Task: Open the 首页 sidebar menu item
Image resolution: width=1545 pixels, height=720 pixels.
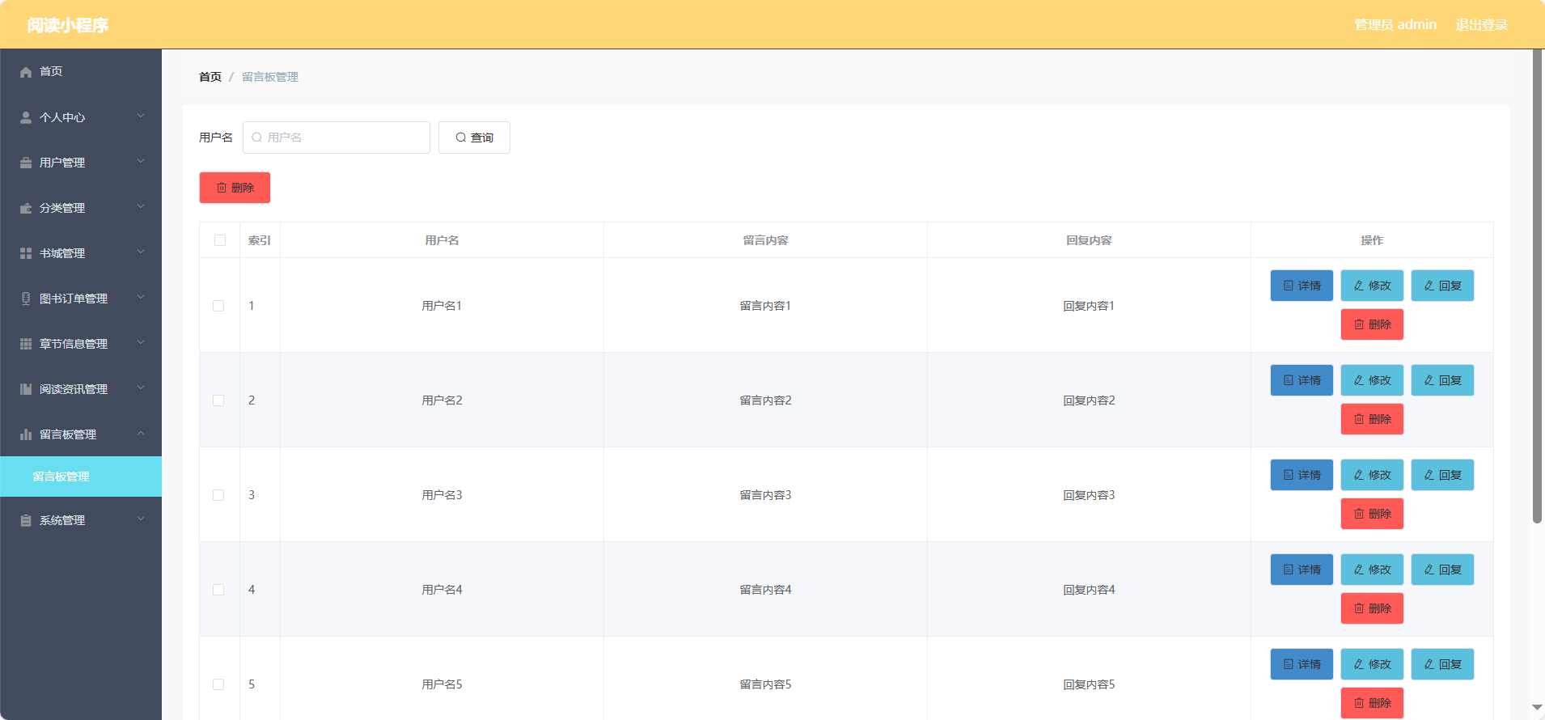Action: point(81,72)
